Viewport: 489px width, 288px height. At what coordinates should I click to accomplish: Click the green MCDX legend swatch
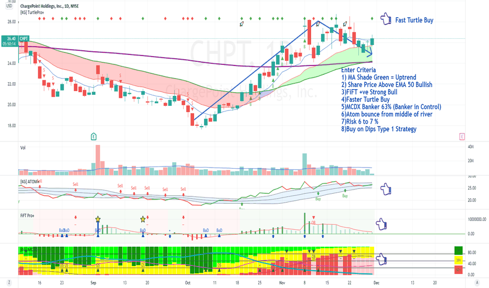click(459, 250)
